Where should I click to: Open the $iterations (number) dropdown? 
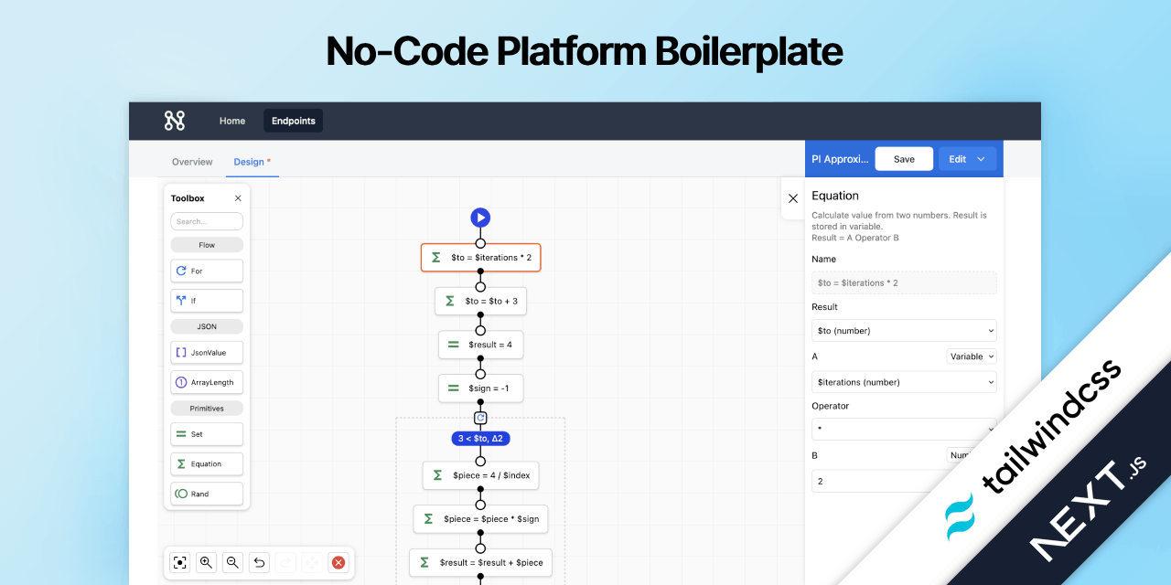coord(904,382)
